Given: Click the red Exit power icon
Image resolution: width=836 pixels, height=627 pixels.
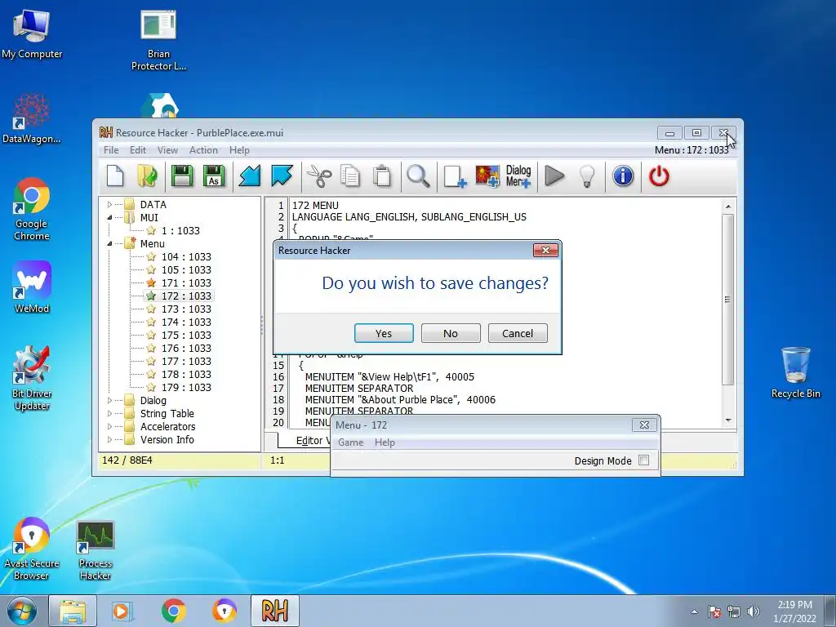Looking at the screenshot, I should click(659, 176).
